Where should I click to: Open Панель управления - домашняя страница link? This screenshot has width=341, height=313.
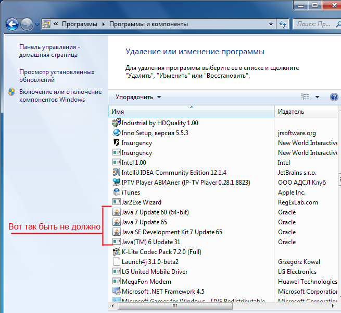49,51
